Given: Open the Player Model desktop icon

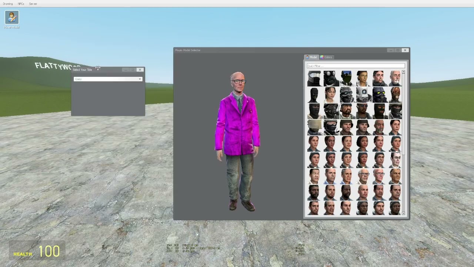Looking at the screenshot, I should click(x=11, y=20).
